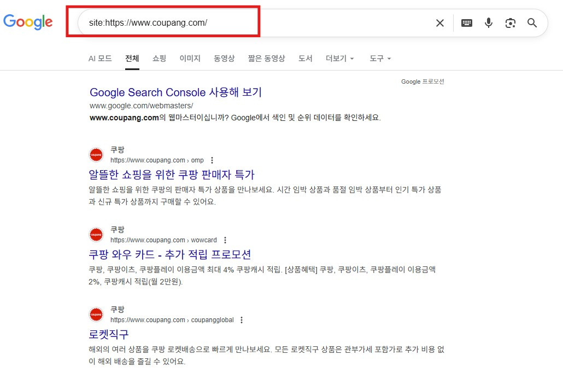Viewport: 563px width, 384px height.
Task: Click the Coupang favicon of the coupangglobal result
Action: tap(96, 315)
